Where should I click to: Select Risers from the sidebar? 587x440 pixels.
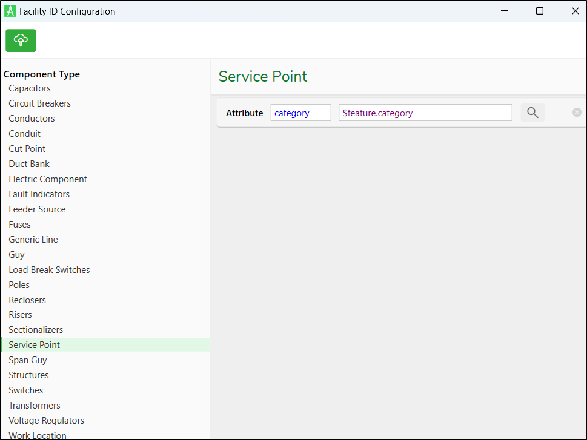(x=20, y=315)
